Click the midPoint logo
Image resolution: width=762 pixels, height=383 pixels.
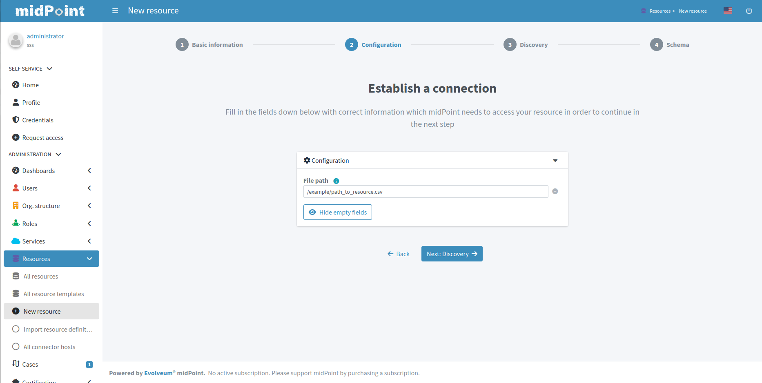(50, 11)
